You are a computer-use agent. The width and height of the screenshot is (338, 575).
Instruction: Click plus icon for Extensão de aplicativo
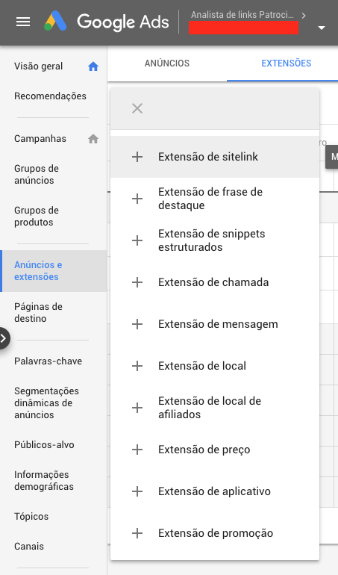tap(137, 491)
